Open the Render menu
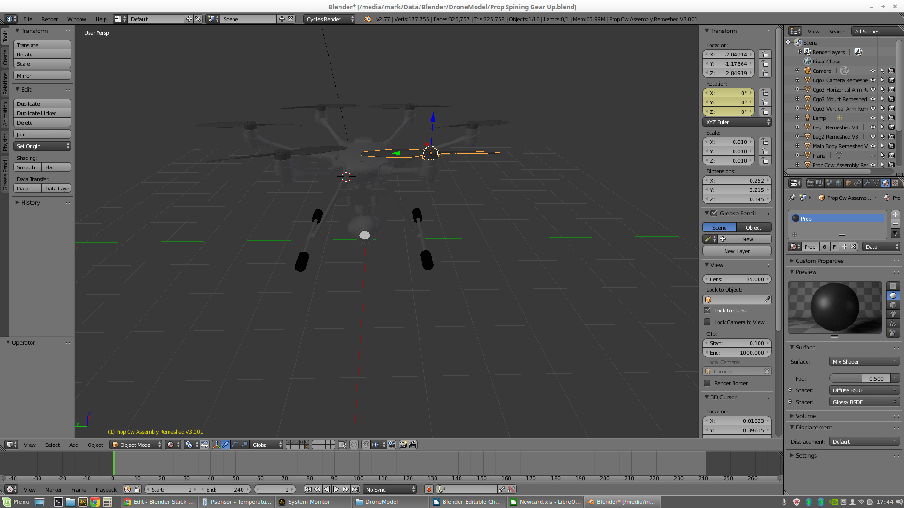 pyautogui.click(x=49, y=19)
